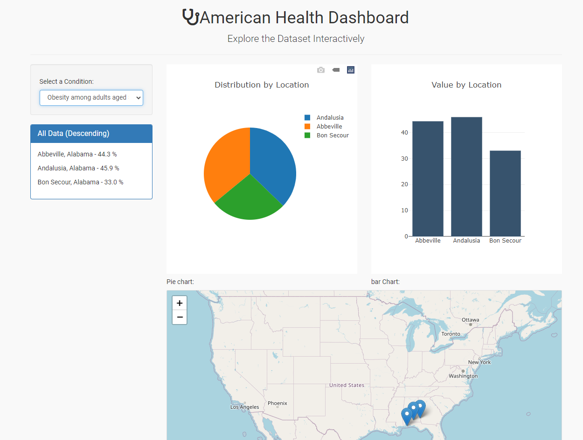583x440 pixels.
Task: Click the Andalusia bar in bar chart
Action: click(466, 177)
